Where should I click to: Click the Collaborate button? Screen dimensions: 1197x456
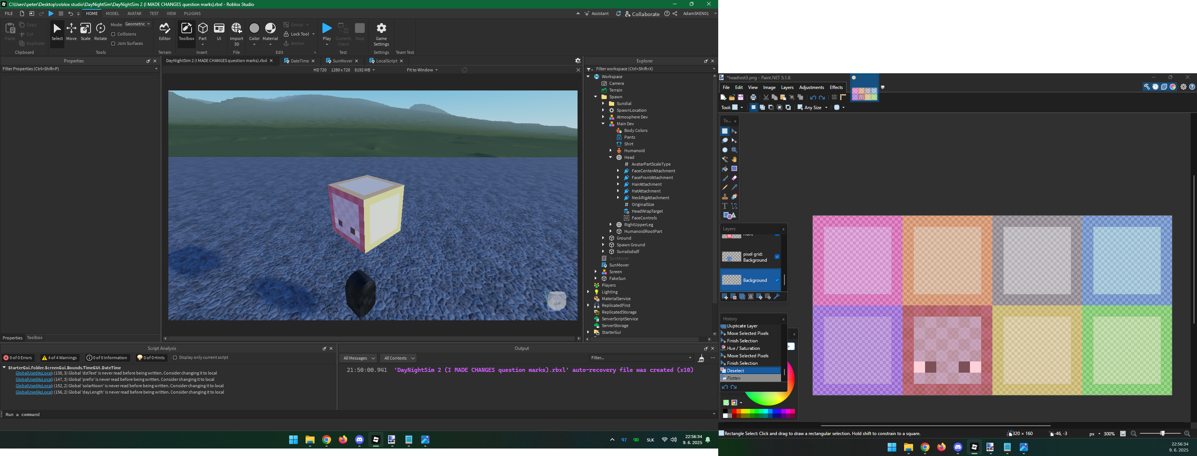(642, 14)
